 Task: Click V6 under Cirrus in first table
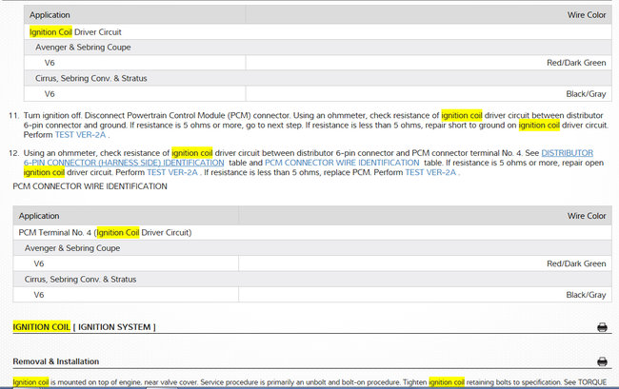tap(50, 94)
